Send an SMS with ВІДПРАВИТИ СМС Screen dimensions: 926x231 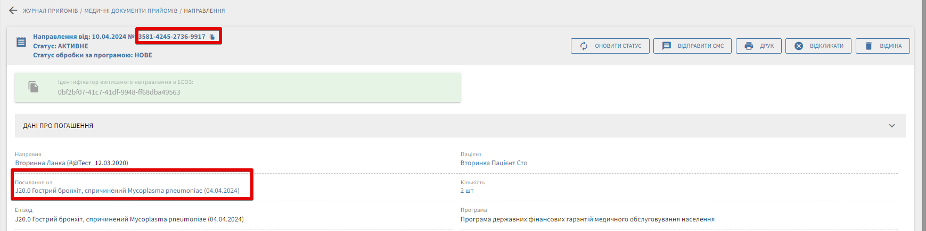(x=692, y=46)
